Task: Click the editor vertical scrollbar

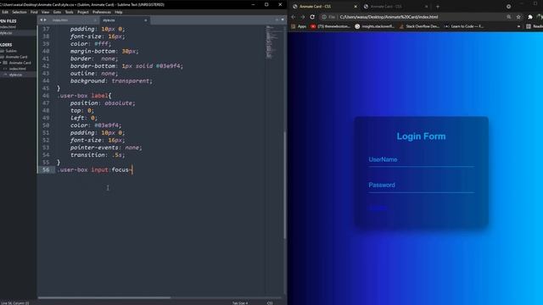Action: tap(285, 185)
